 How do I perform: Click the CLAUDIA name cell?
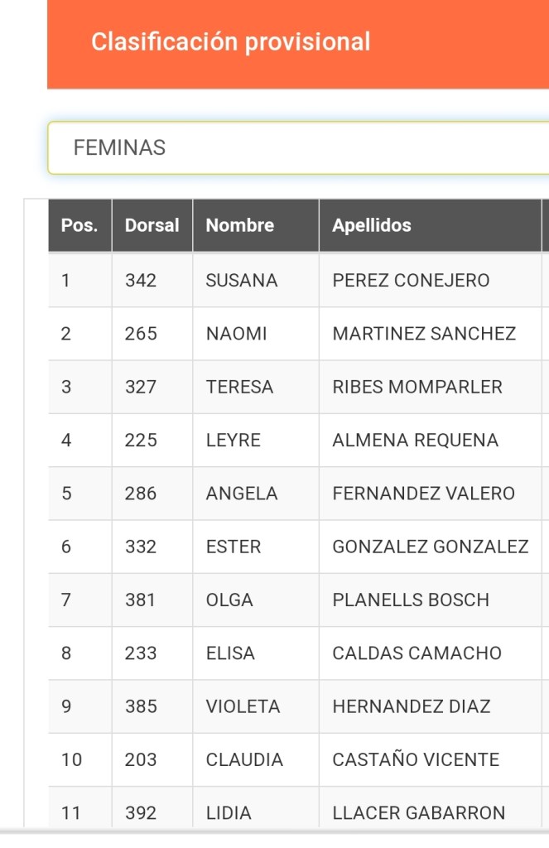tap(244, 759)
